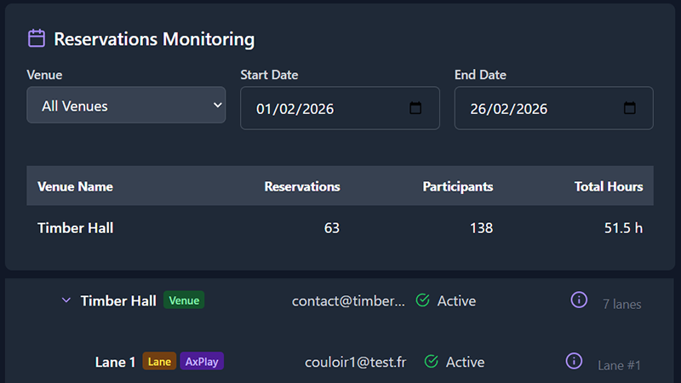Click Timber Hall's green Active checkmark icon
681x383 pixels.
pyautogui.click(x=422, y=300)
